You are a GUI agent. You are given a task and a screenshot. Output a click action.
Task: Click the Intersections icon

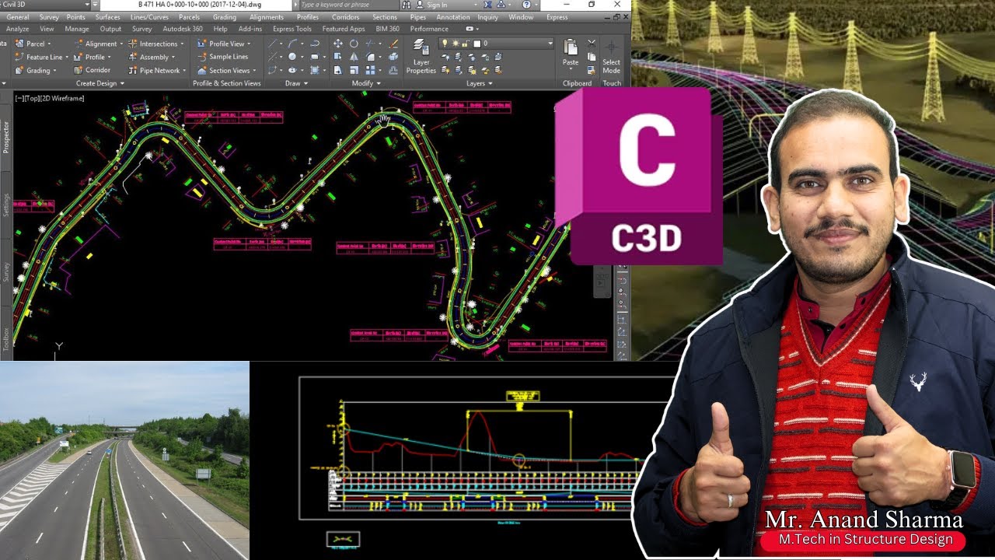(133, 44)
